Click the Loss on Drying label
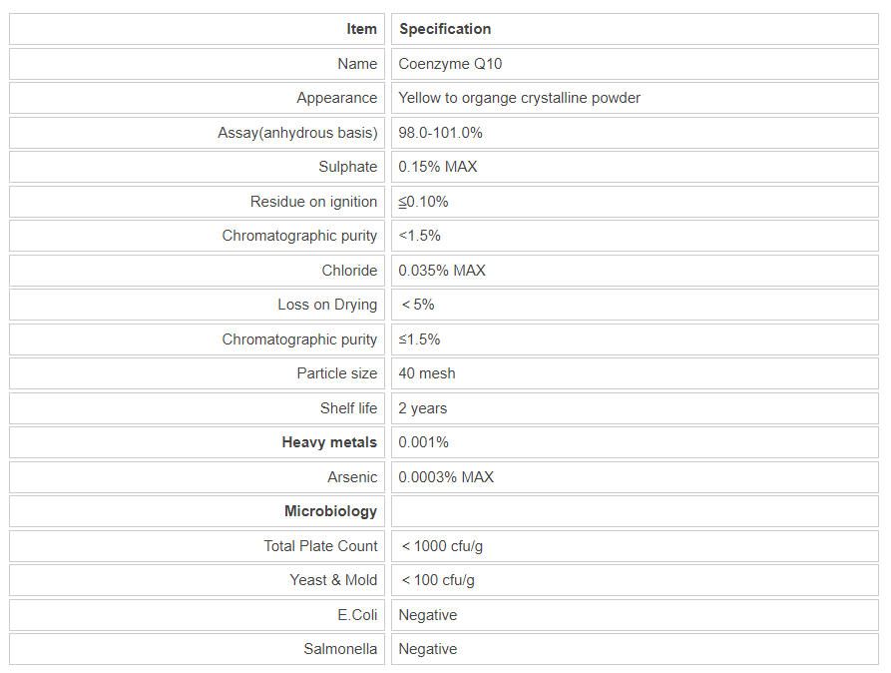 click(327, 305)
